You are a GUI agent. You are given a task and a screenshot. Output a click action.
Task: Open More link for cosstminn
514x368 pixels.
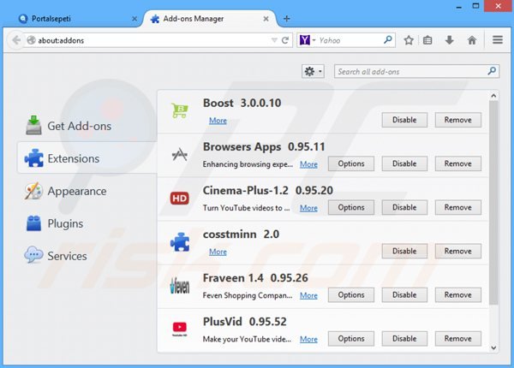(x=218, y=252)
